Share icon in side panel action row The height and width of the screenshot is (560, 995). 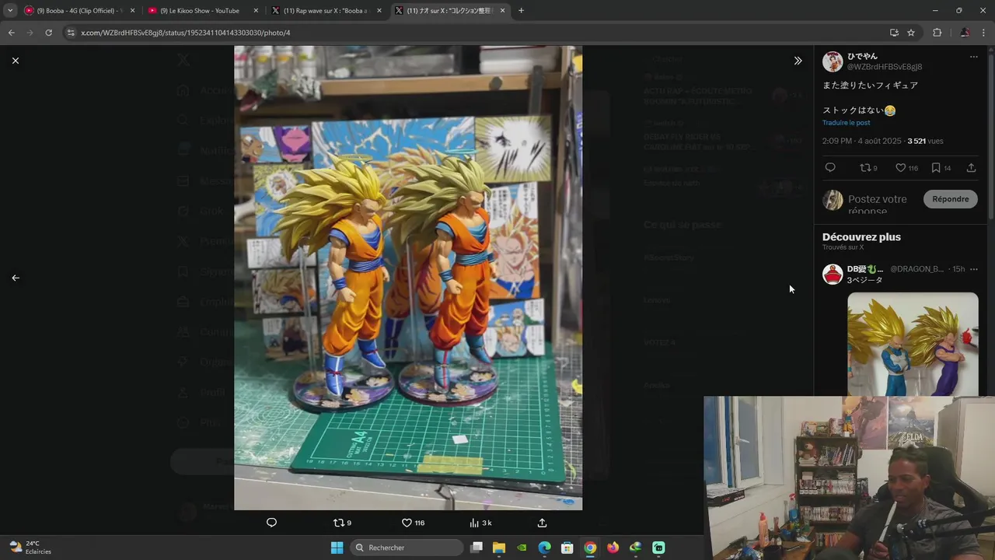[971, 168]
